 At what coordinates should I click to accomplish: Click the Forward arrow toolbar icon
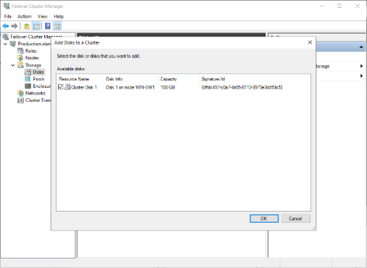[x=15, y=26]
